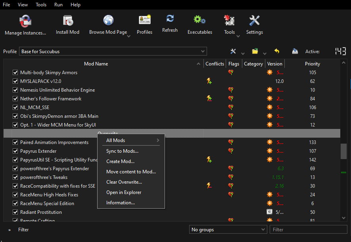
Task: Focus the Filter text field
Action: tap(309, 229)
